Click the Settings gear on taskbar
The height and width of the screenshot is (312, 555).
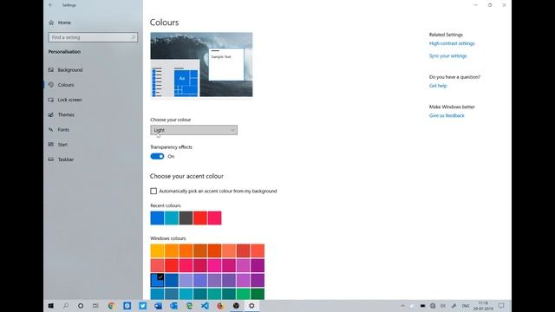click(251, 306)
